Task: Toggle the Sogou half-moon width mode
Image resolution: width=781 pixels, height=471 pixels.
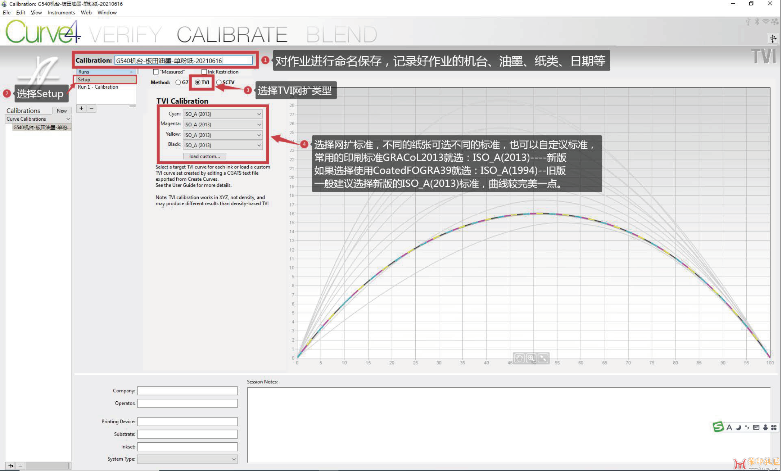Action: [738, 427]
